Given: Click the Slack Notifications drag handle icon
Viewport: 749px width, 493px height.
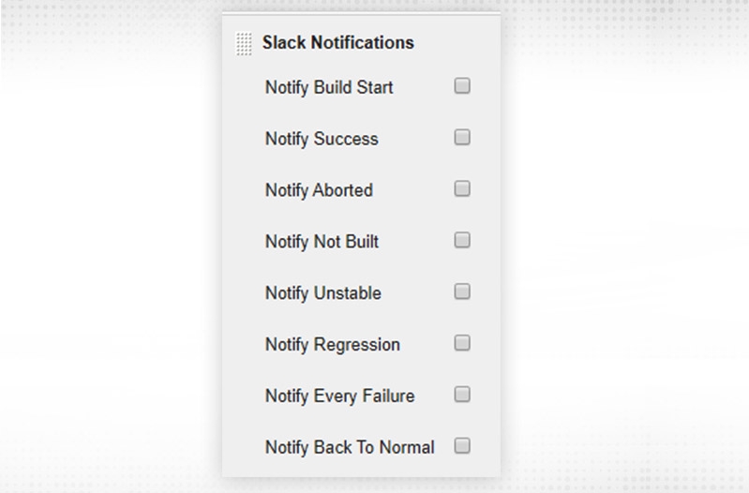Looking at the screenshot, I should [244, 44].
